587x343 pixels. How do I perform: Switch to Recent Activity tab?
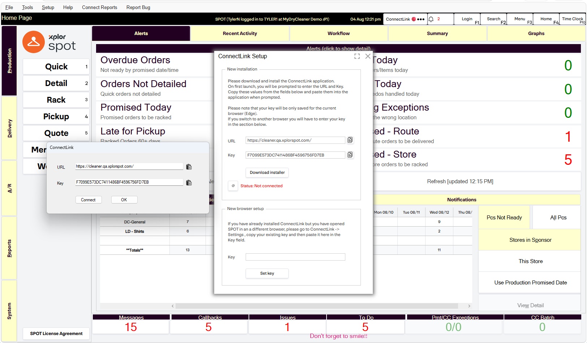240,34
